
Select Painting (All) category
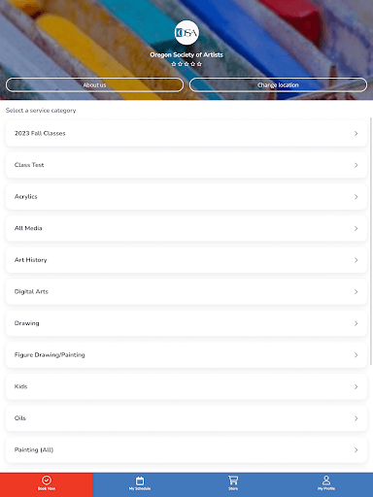coord(186,450)
